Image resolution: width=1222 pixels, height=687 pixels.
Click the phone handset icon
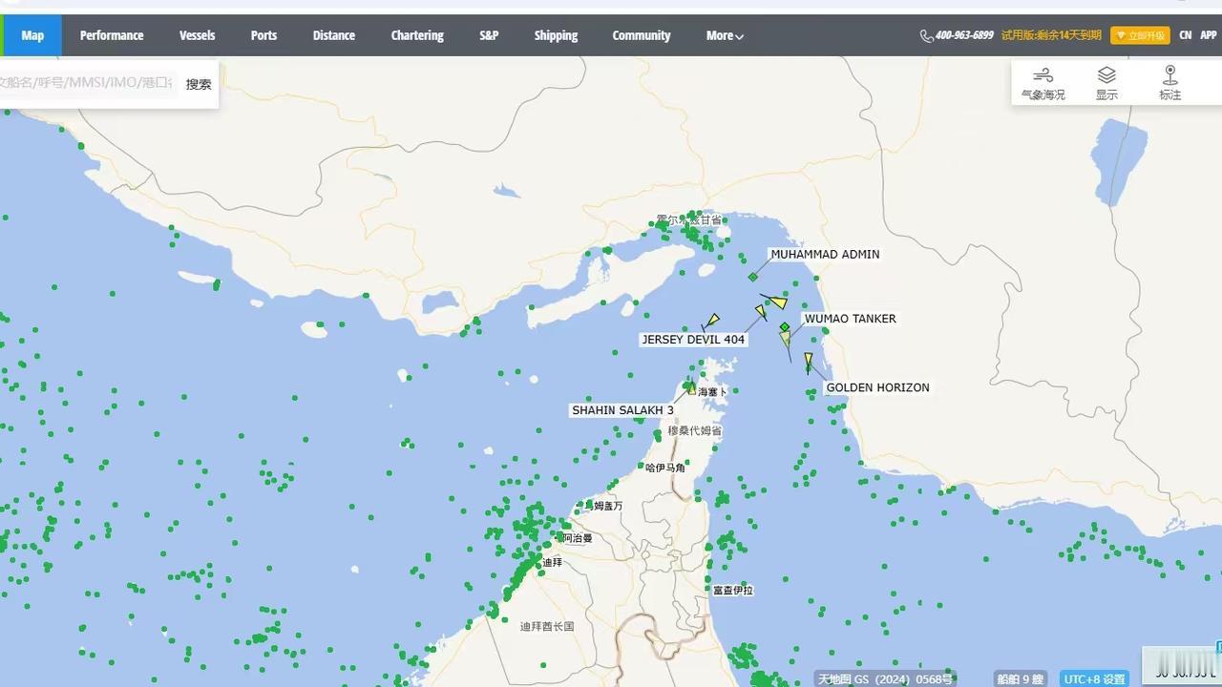[926, 36]
